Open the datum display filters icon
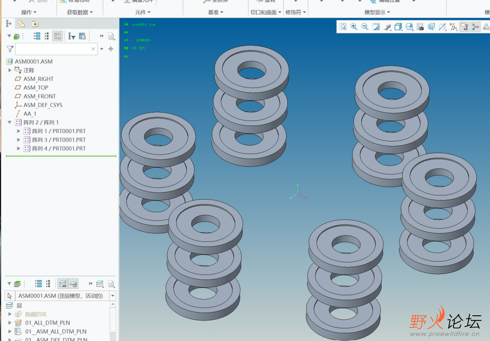 coord(453,27)
